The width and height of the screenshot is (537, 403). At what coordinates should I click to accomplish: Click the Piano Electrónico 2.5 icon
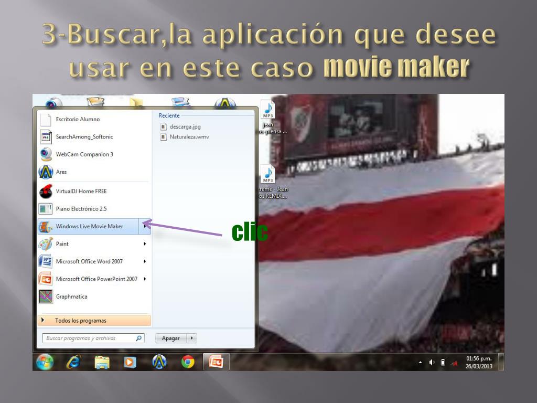(x=46, y=209)
